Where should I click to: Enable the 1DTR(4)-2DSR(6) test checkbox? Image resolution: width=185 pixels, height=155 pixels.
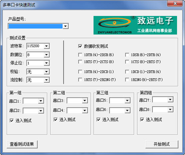pyautogui.click(x=80, y=55)
